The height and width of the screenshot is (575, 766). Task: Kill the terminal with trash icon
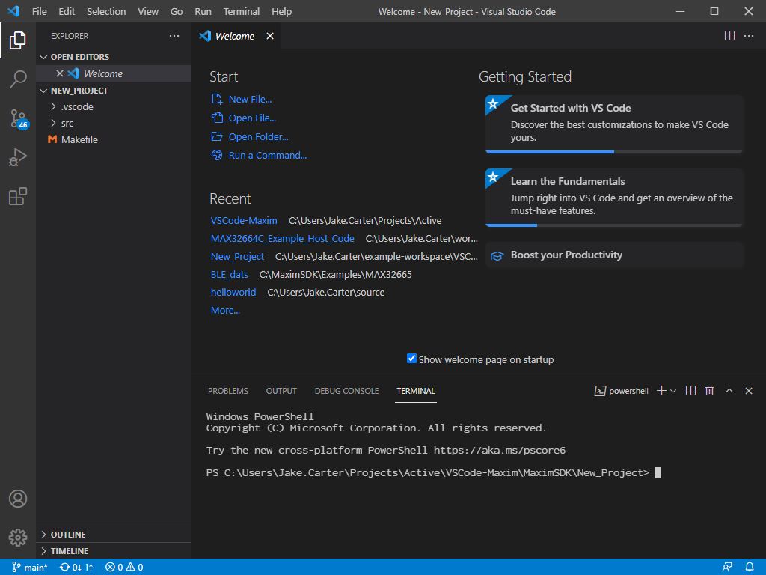[x=709, y=391]
